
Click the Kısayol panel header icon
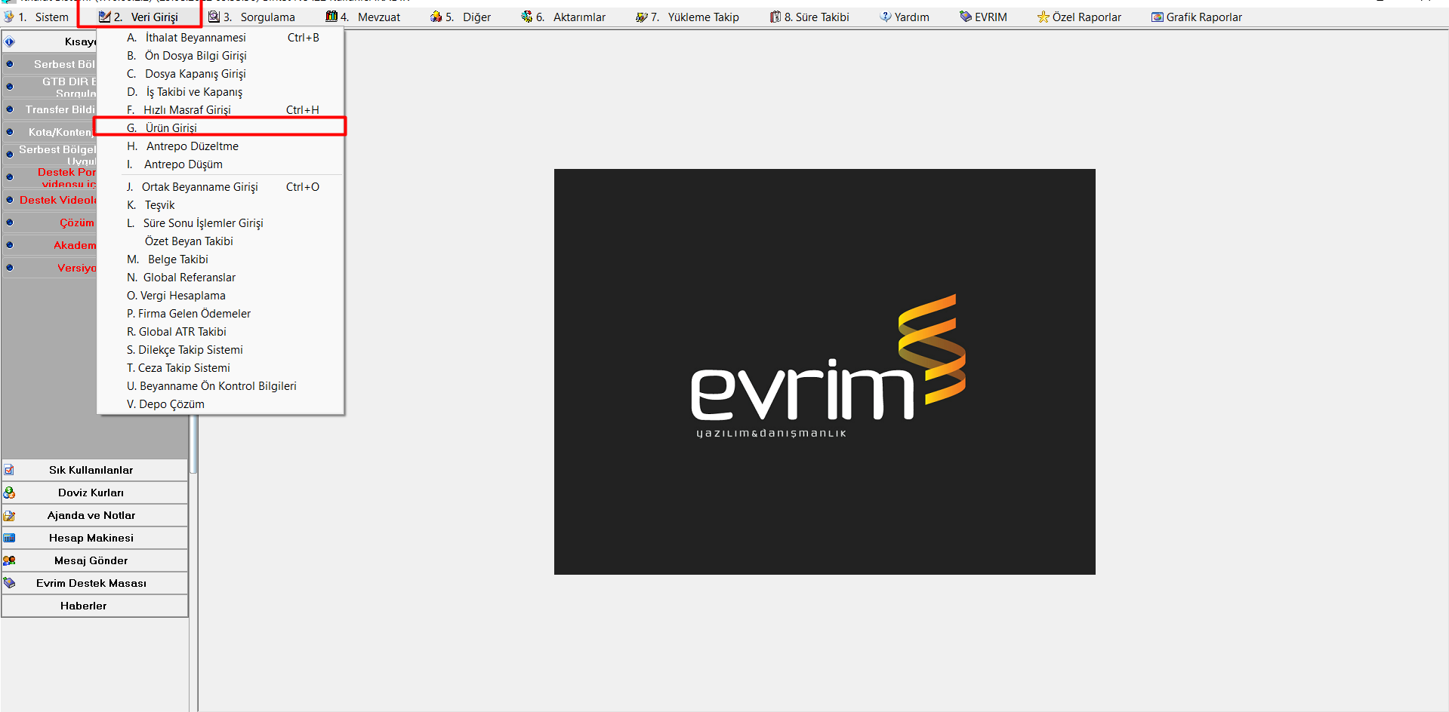pos(10,41)
